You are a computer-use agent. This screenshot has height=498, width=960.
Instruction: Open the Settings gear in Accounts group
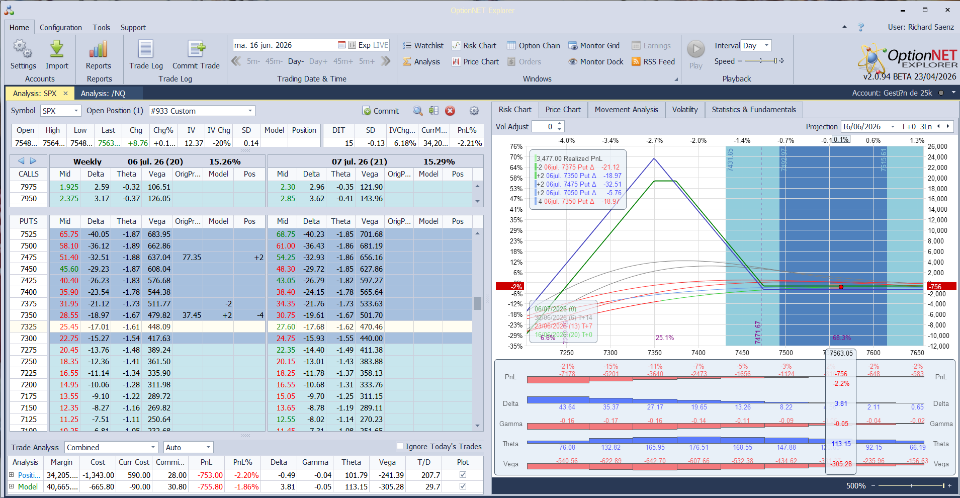click(x=23, y=49)
